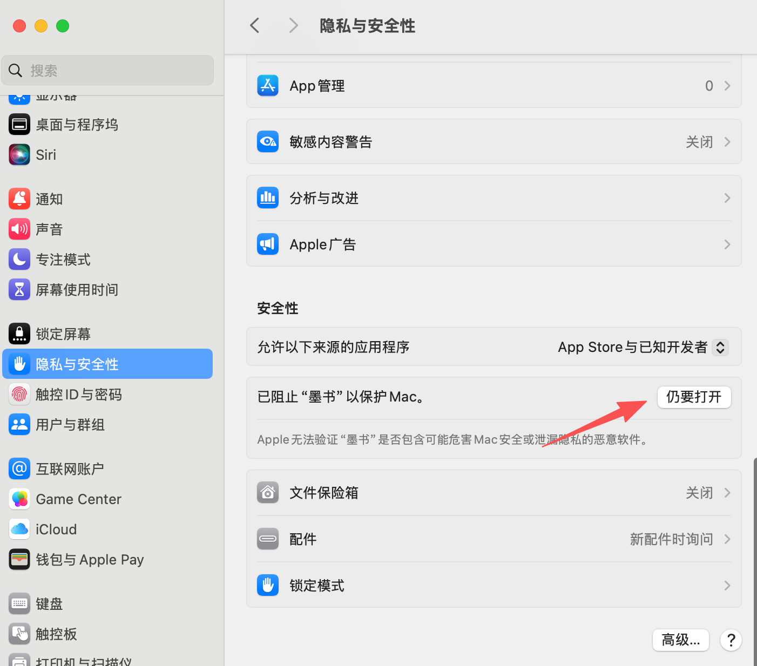Click the 触控板 trackpad icon
The height and width of the screenshot is (666, 757).
point(19,634)
